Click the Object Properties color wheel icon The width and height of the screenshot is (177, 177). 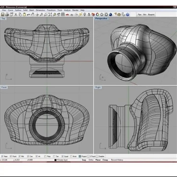click(x=97, y=14)
